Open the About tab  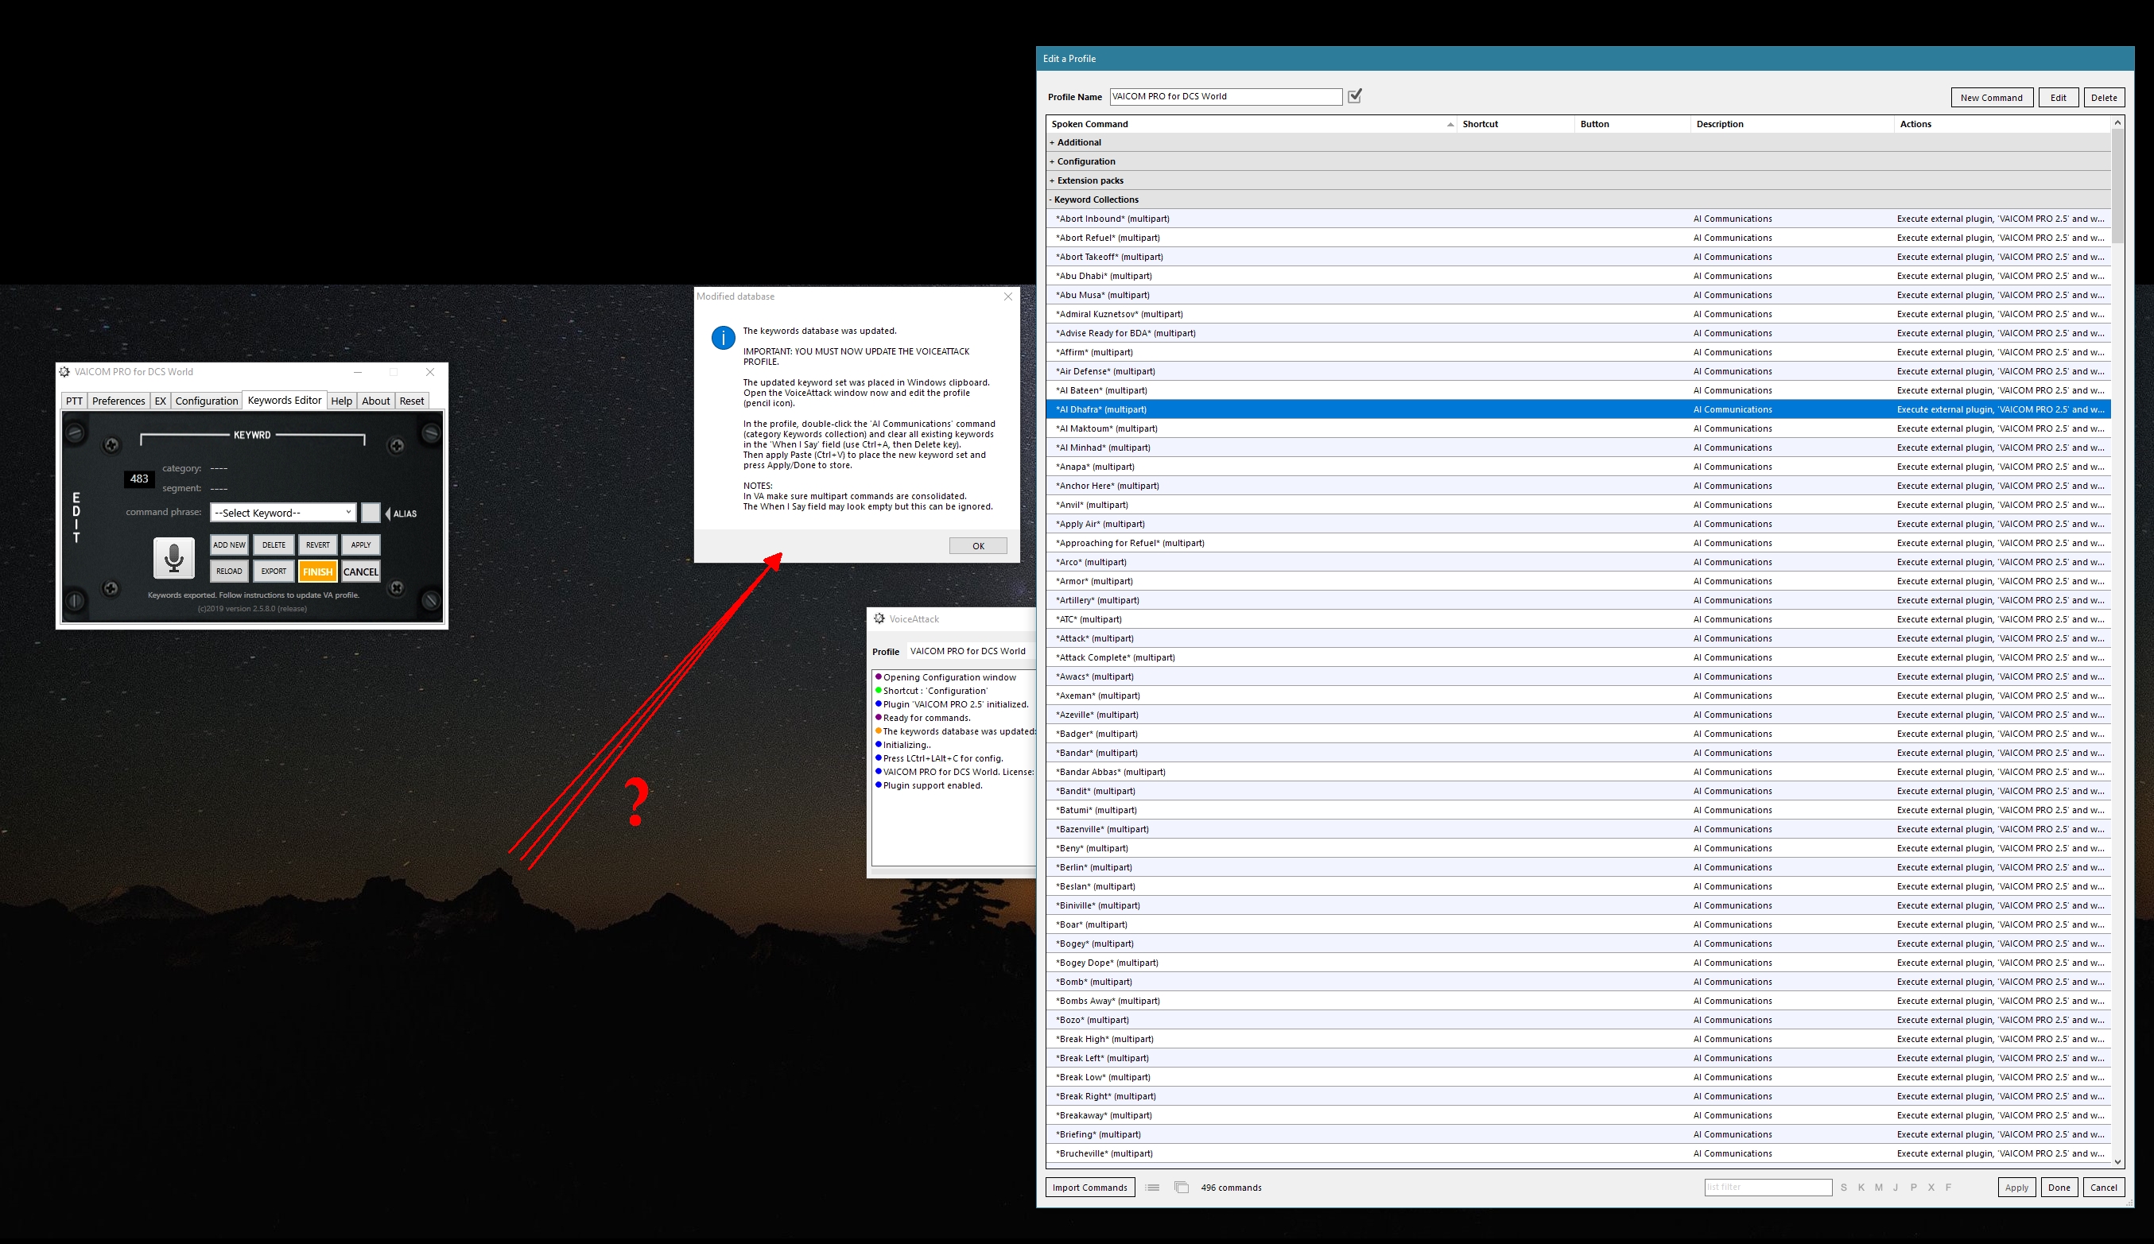click(376, 401)
